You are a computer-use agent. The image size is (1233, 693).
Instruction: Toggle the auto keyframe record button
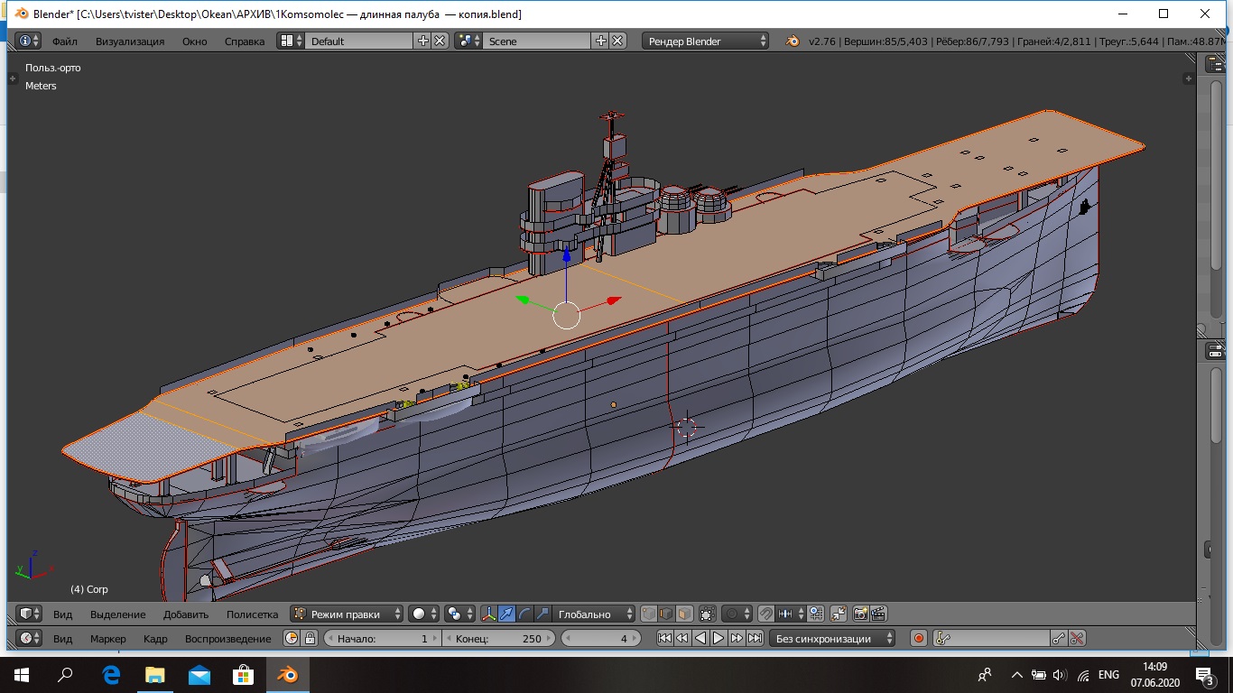[919, 638]
